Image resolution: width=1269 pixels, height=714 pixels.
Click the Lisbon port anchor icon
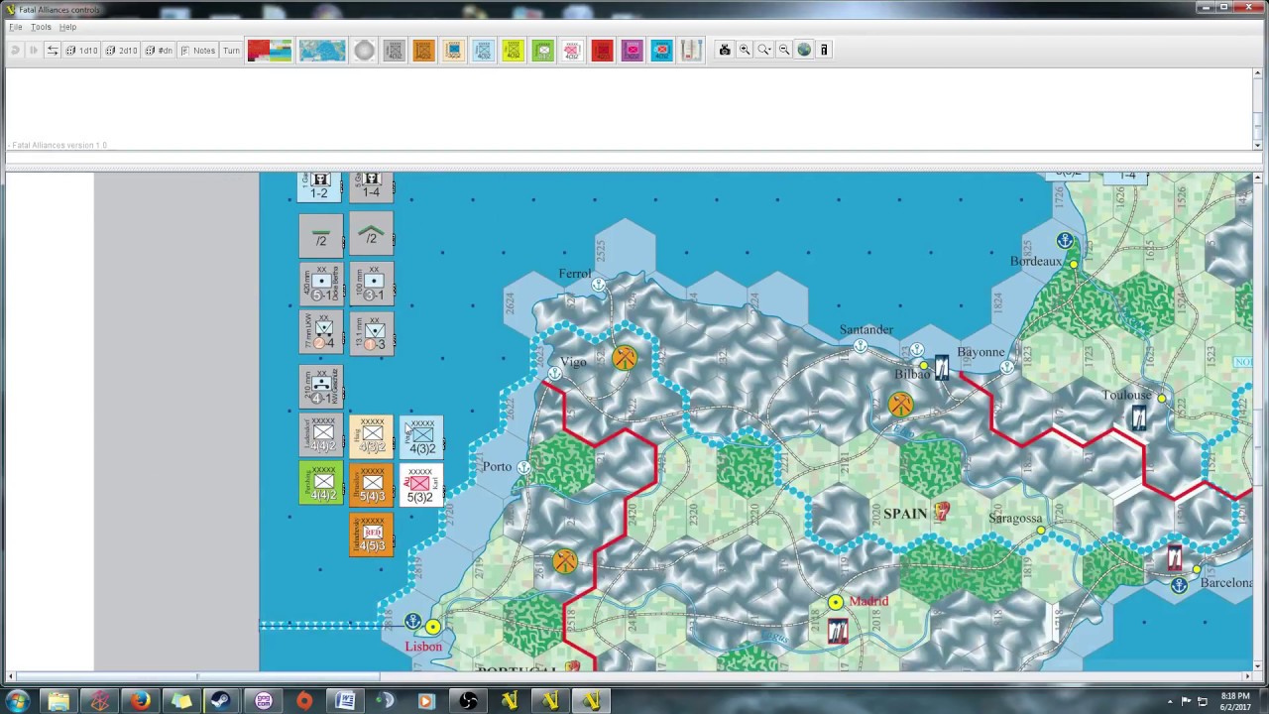tap(413, 622)
